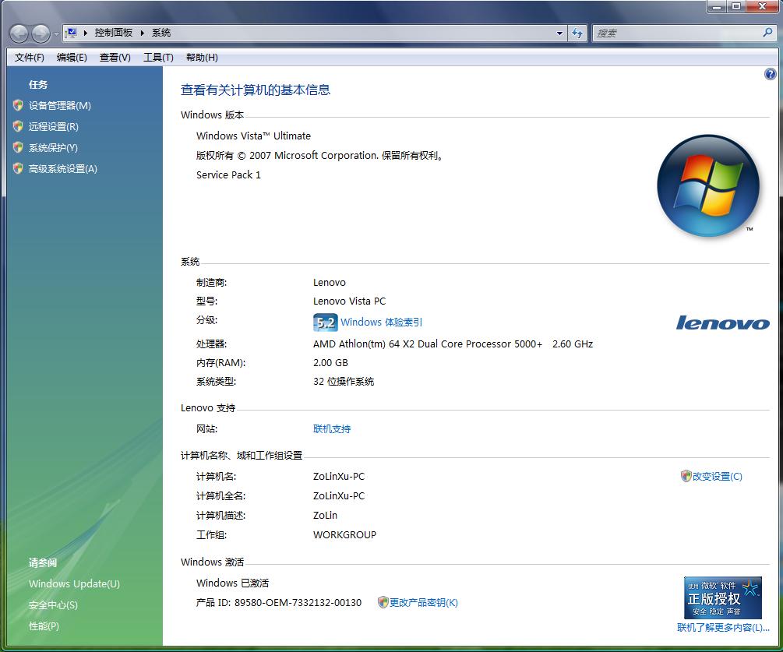The width and height of the screenshot is (783, 652).
Task: Open the 文件(F) menu
Action: (30, 58)
